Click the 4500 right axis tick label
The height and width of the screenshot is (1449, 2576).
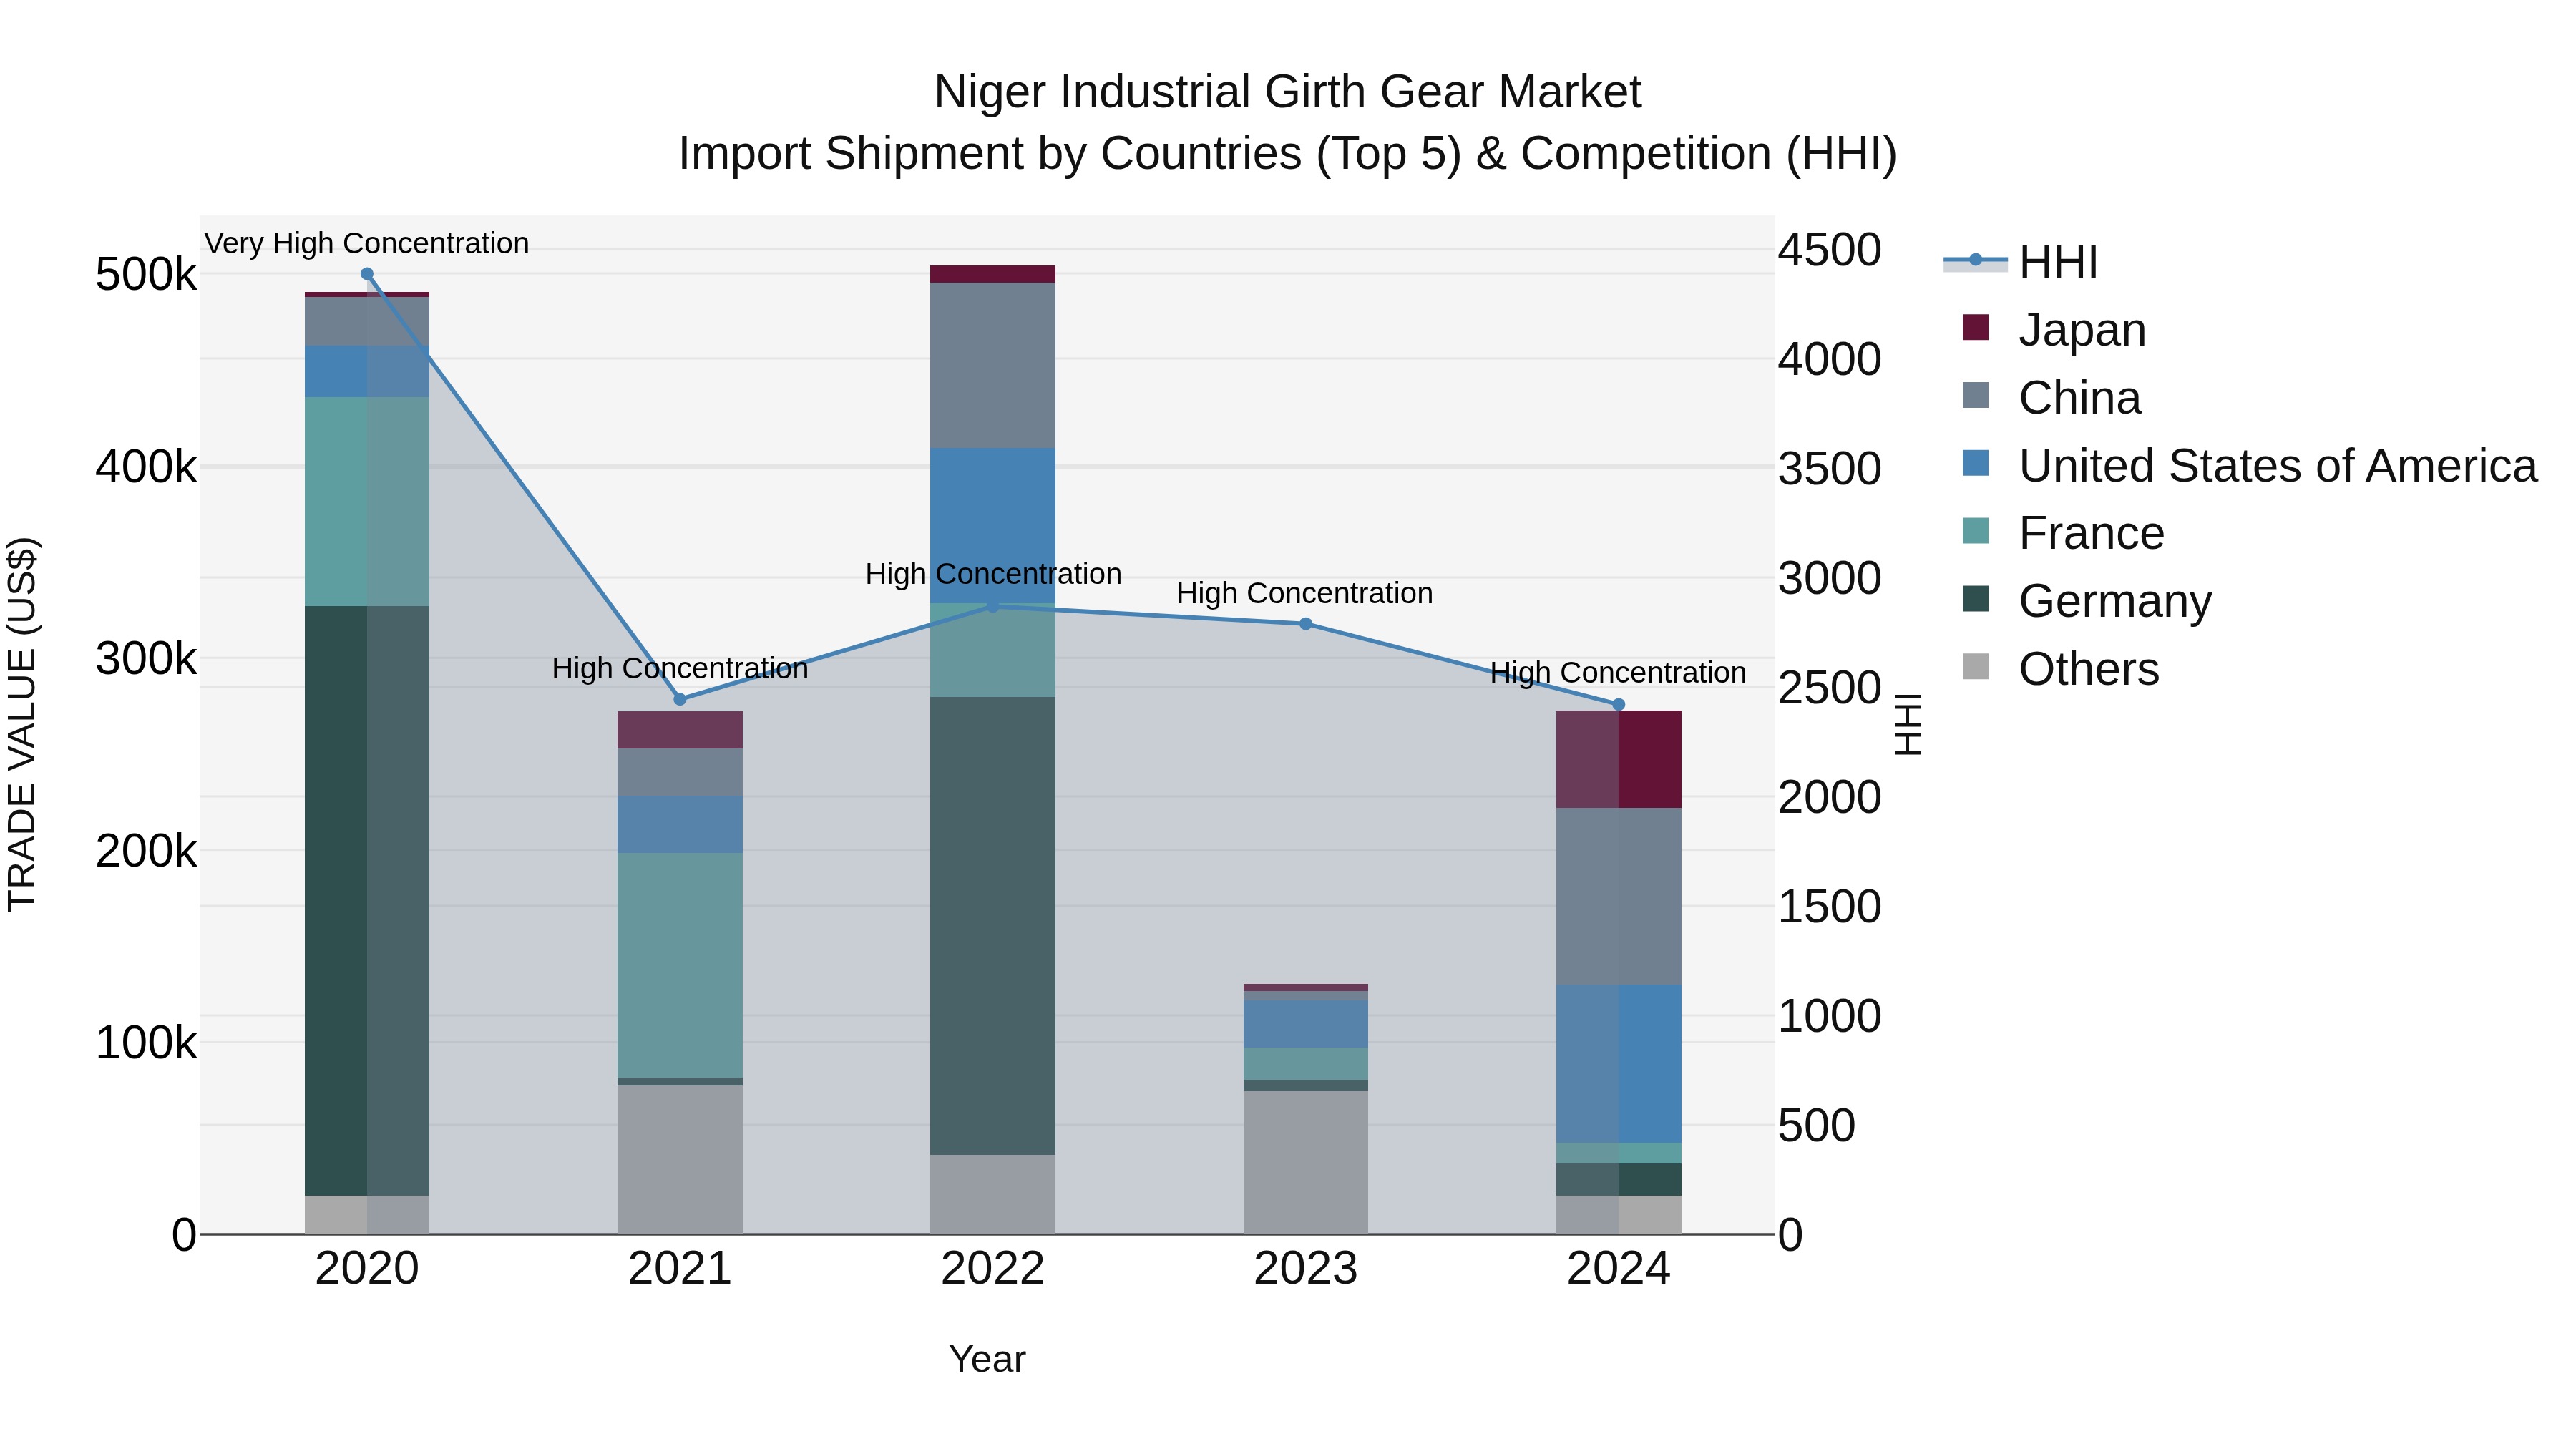coord(1830,250)
